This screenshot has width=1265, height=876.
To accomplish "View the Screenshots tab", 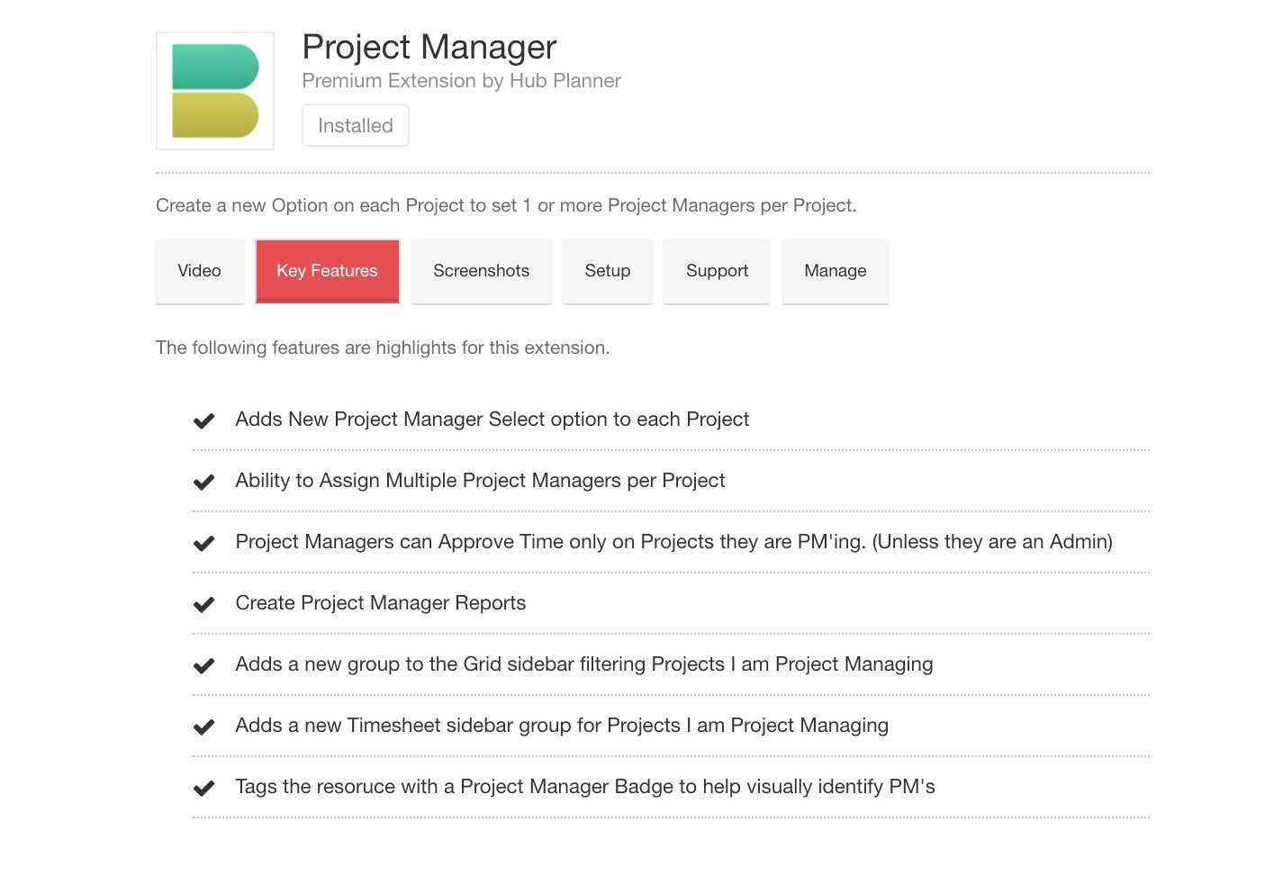I will [x=481, y=271].
